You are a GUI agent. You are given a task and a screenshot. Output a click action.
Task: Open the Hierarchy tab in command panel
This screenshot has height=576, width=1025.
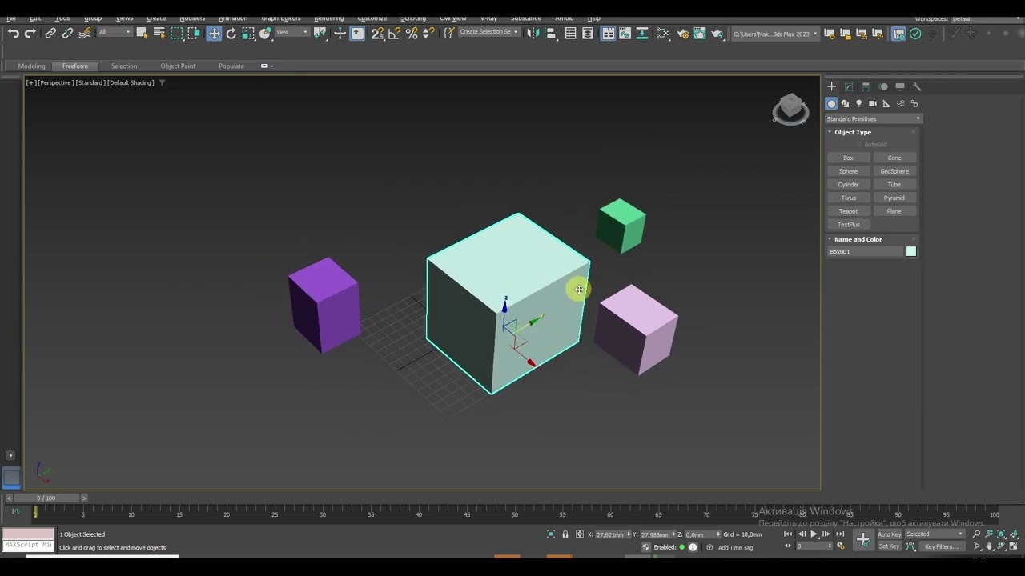pos(866,86)
